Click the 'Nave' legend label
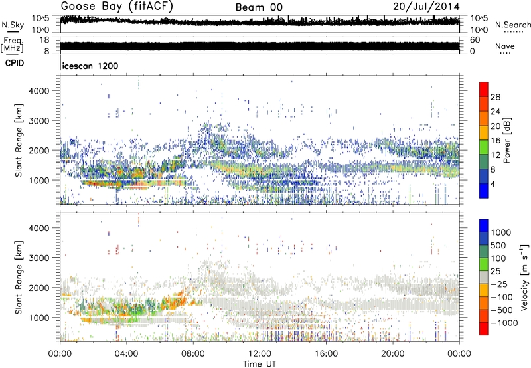The height and width of the screenshot is (368, 531). [x=505, y=46]
